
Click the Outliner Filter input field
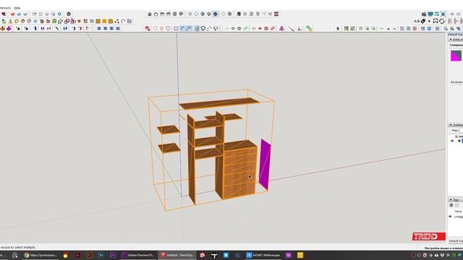(461, 130)
